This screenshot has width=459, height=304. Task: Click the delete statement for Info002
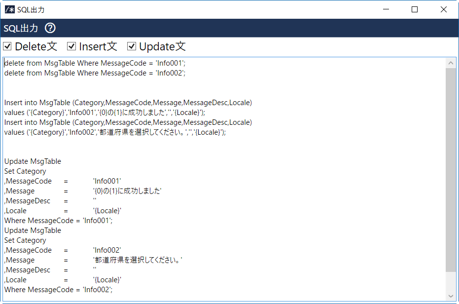pyautogui.click(x=95, y=73)
